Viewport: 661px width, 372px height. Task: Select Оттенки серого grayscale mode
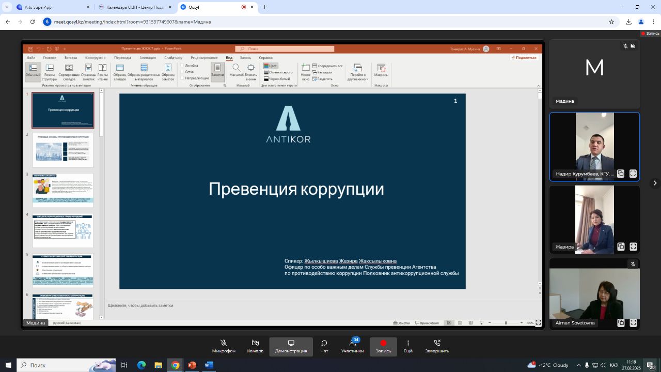click(278, 72)
